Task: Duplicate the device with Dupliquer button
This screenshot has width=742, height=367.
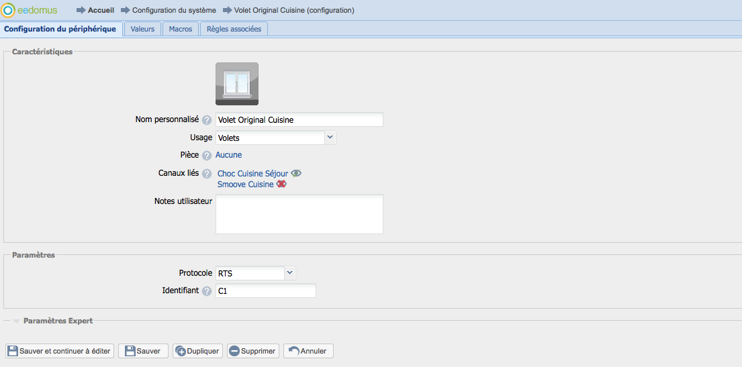Action: 197,351
